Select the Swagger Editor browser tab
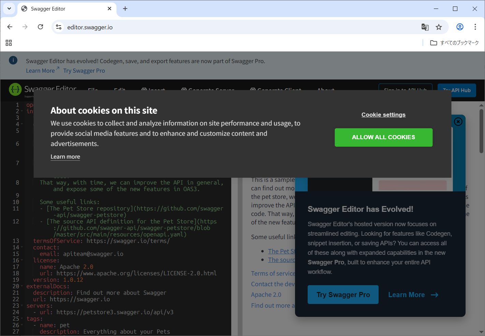Image resolution: width=485 pixels, height=336 pixels. coord(65,9)
